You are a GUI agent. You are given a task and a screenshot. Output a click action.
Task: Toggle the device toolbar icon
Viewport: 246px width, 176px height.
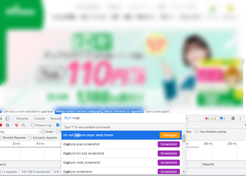click(7, 118)
